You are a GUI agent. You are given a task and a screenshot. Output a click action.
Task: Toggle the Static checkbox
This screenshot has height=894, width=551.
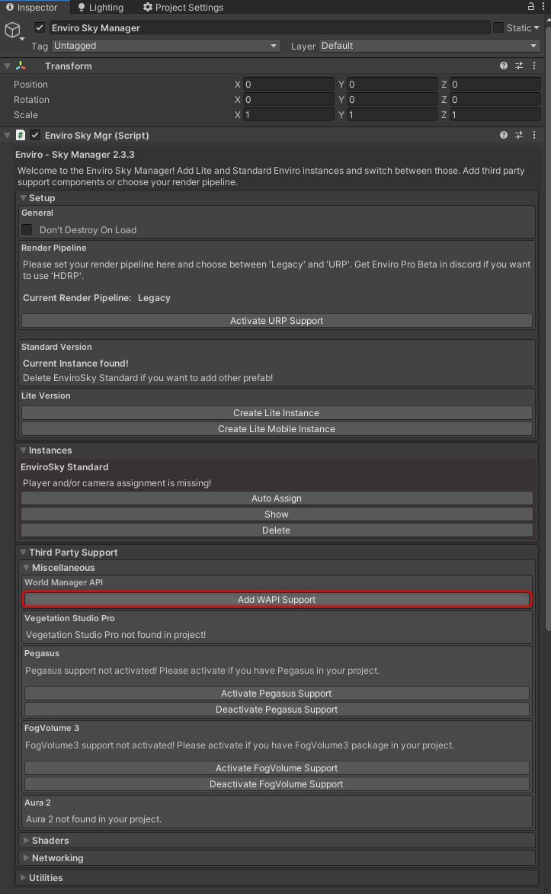point(498,28)
